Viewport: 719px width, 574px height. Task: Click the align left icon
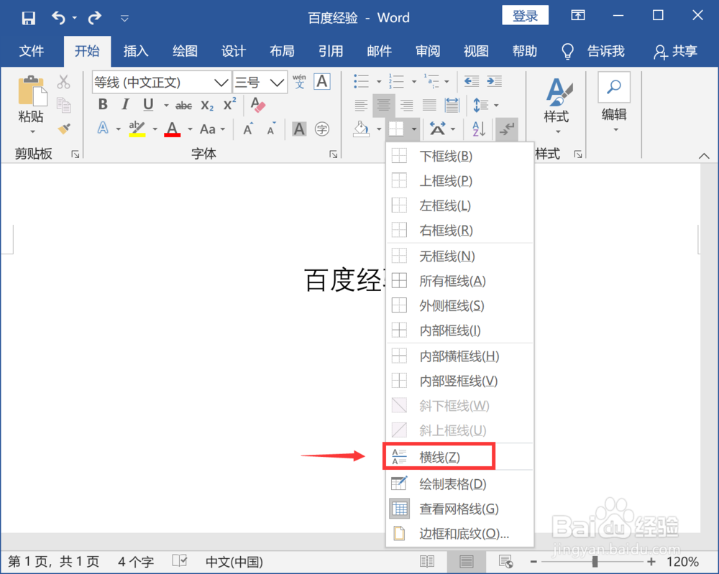(361, 106)
